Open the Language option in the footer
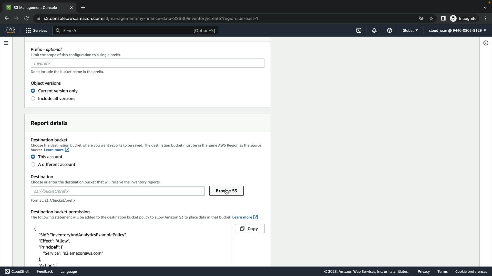The width and height of the screenshot is (492, 276). click(x=68, y=271)
